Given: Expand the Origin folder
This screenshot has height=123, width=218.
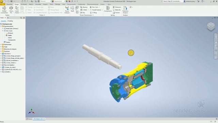Looking at the screenshot, I should coord(1,47).
